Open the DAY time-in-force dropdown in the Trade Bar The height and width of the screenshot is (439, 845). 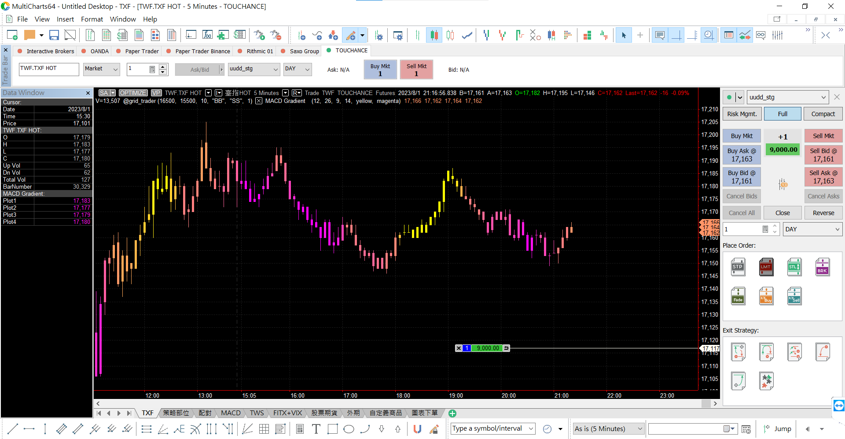298,69
